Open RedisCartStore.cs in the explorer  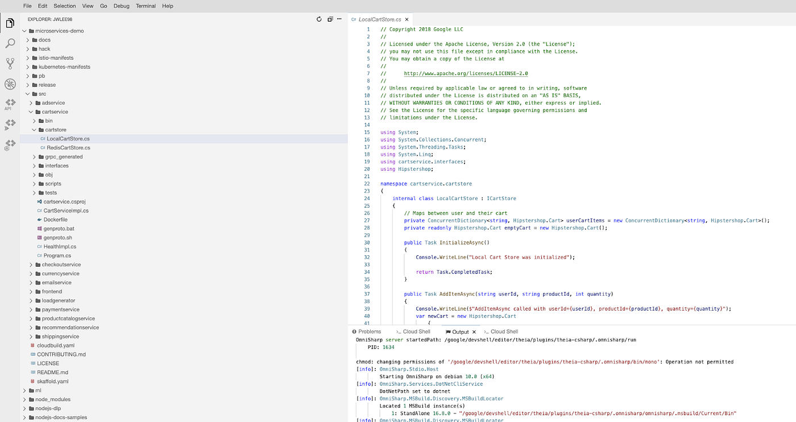(x=68, y=148)
